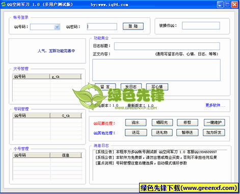Click the 晒阳光 button
The height and width of the screenshot is (194, 240).
tap(162, 123)
